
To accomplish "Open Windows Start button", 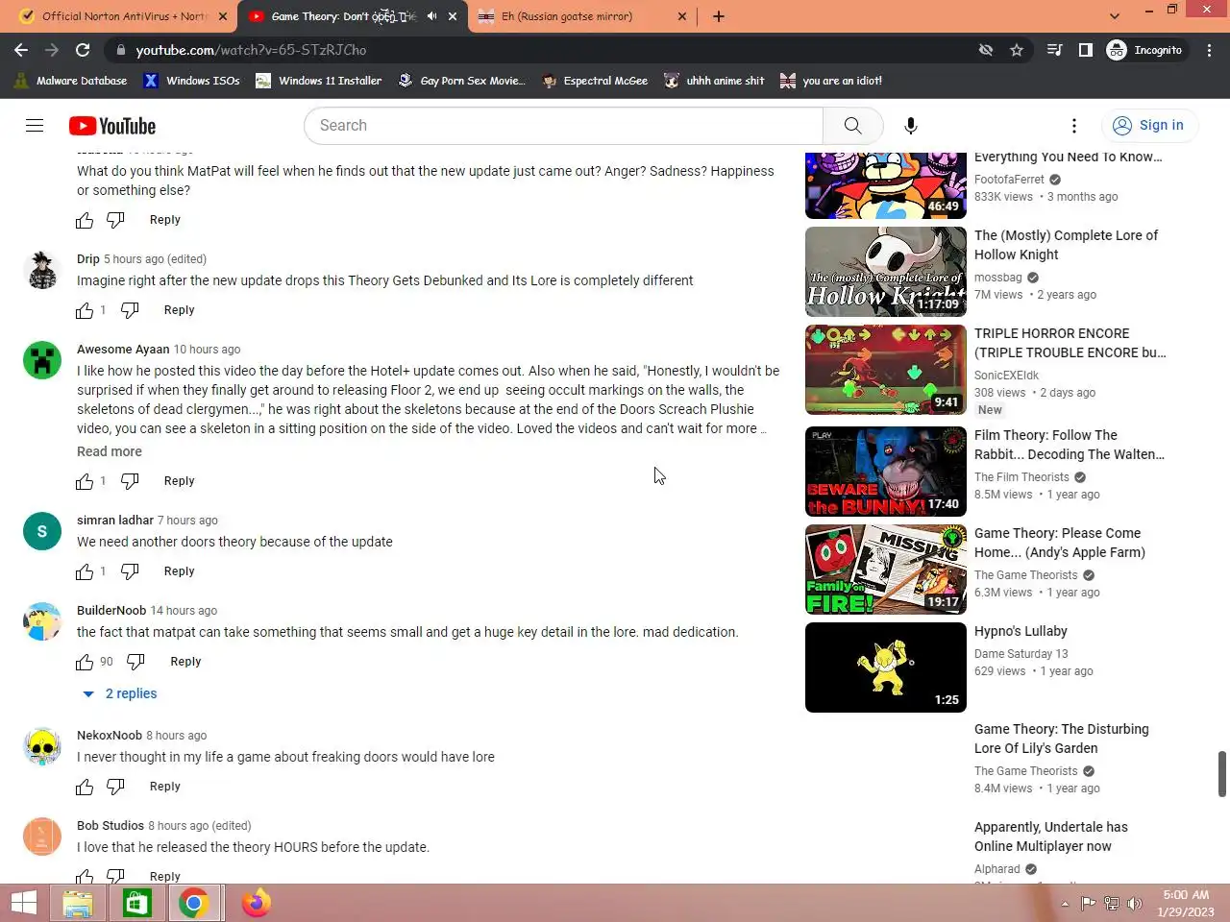I will tap(24, 903).
